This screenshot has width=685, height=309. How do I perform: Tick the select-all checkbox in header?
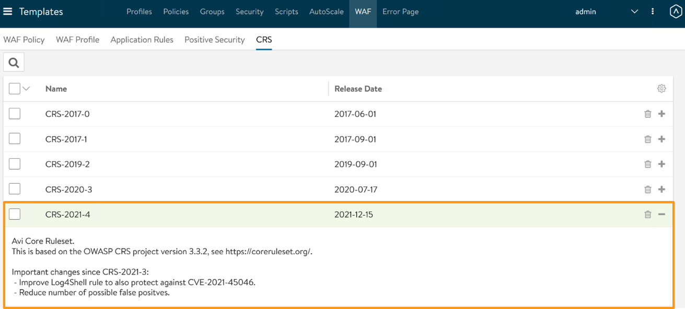[15, 89]
